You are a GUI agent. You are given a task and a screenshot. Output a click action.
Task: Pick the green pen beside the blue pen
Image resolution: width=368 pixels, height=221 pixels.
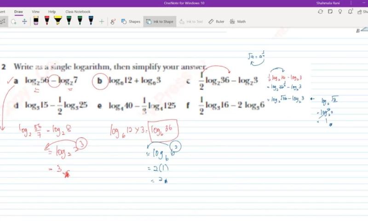pos(80,21)
